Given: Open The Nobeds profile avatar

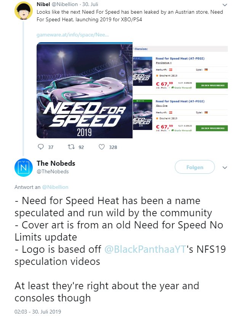Looking at the screenshot, I should coord(24,168).
